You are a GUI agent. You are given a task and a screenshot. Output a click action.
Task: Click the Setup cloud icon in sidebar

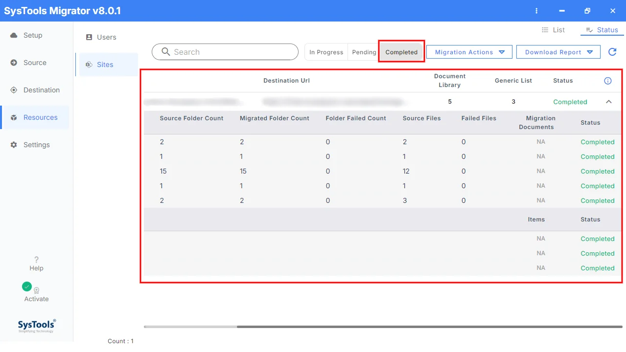(x=14, y=35)
